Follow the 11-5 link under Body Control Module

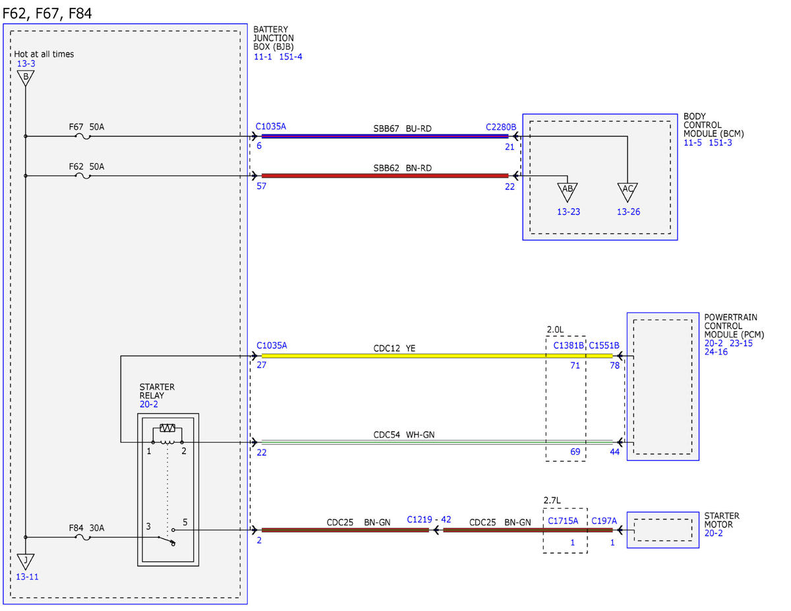(694, 143)
